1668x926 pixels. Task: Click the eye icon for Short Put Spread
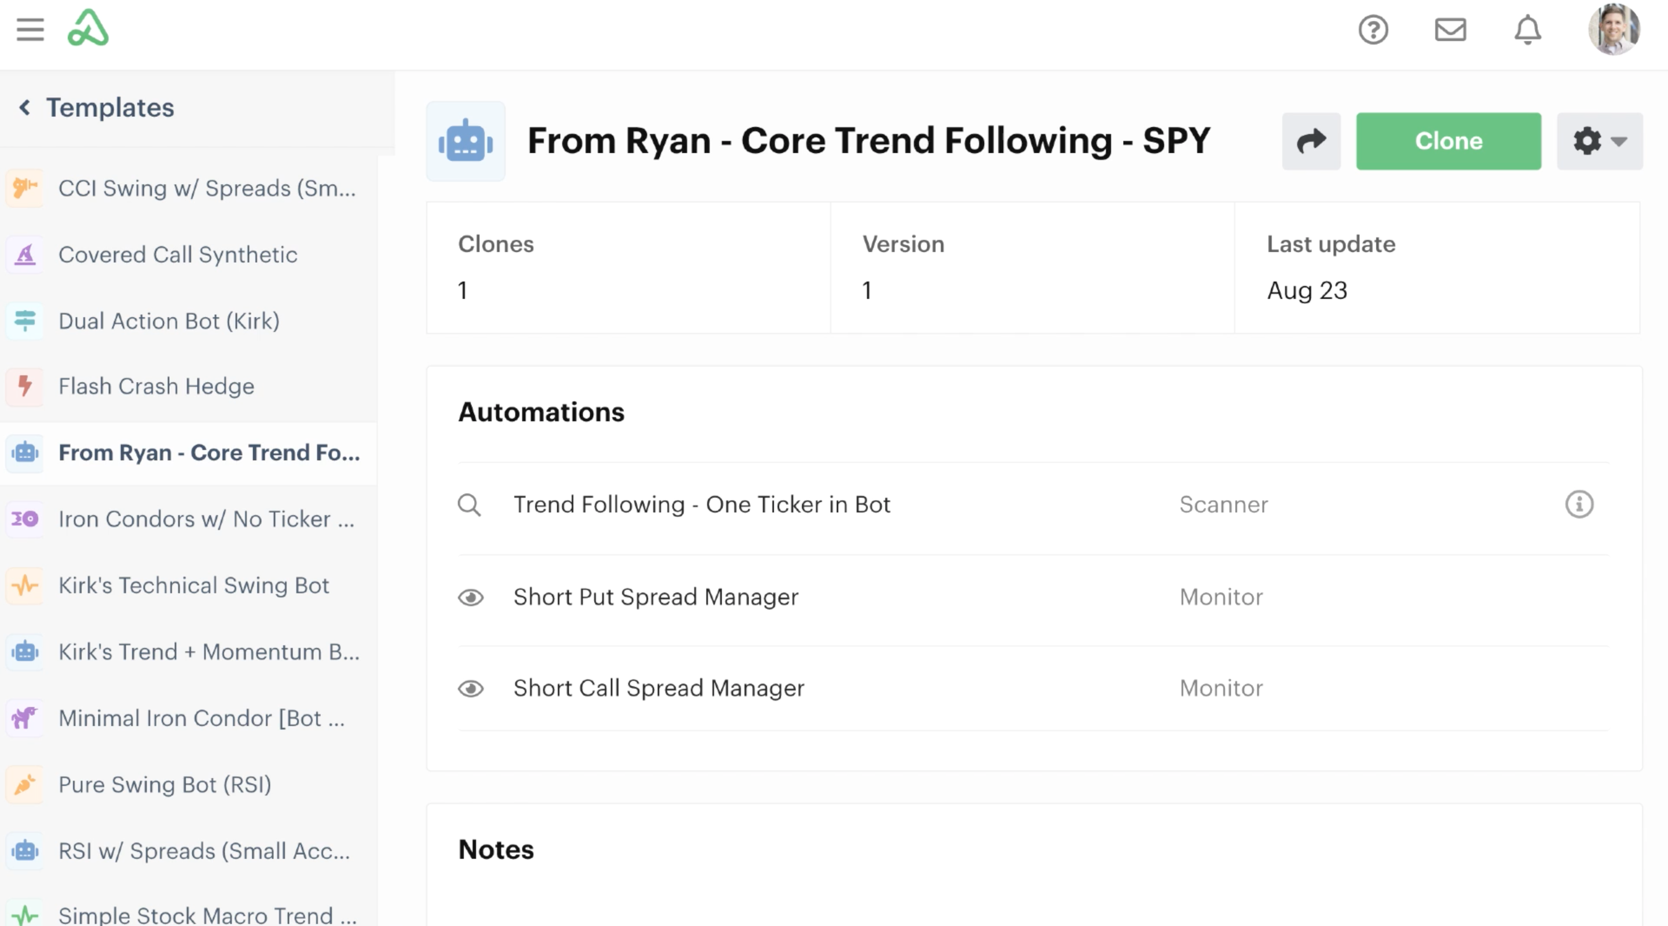[471, 597]
